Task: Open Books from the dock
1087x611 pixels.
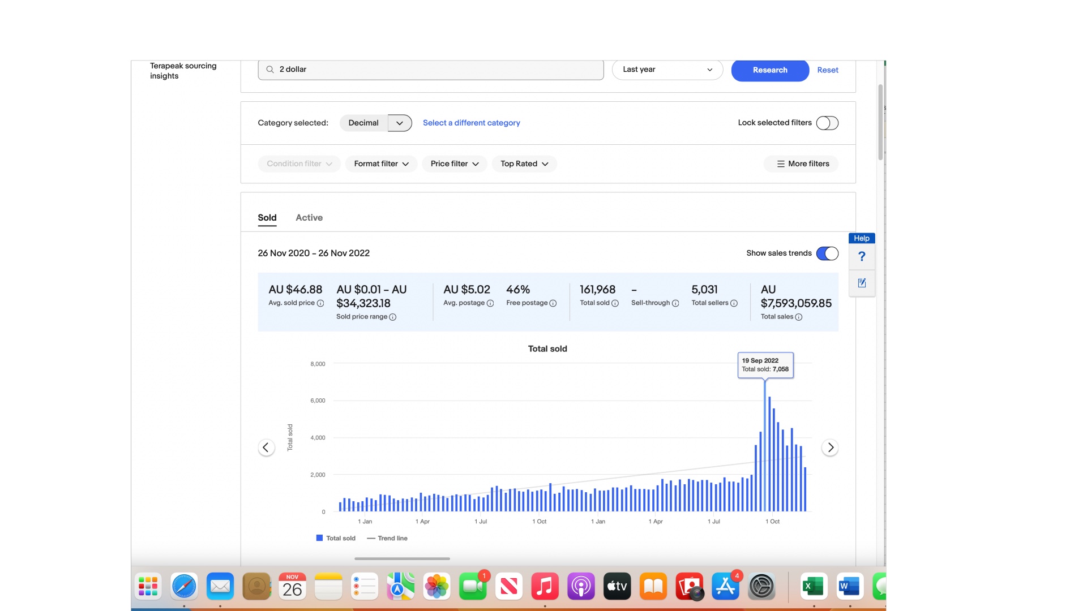Action: (653, 587)
